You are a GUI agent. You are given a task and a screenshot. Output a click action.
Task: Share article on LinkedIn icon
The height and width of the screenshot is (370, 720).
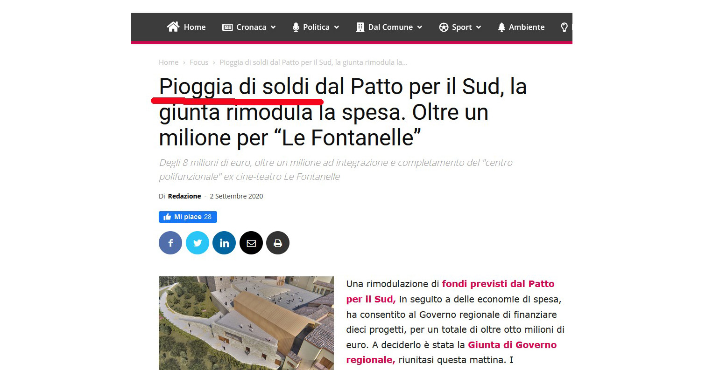click(x=224, y=243)
